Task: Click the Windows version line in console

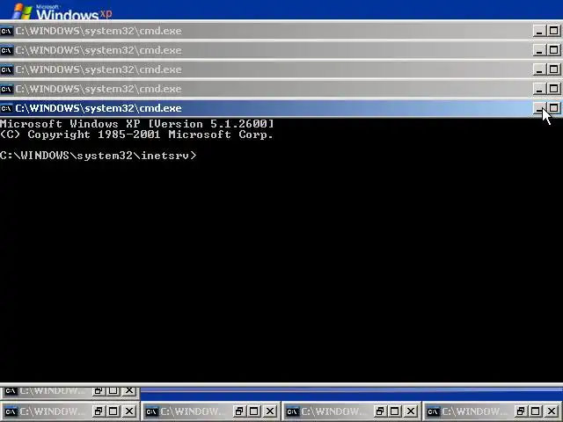Action: click(137, 124)
